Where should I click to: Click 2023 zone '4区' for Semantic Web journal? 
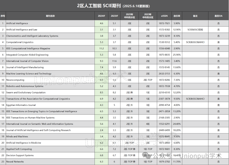(x=148, y=124)
